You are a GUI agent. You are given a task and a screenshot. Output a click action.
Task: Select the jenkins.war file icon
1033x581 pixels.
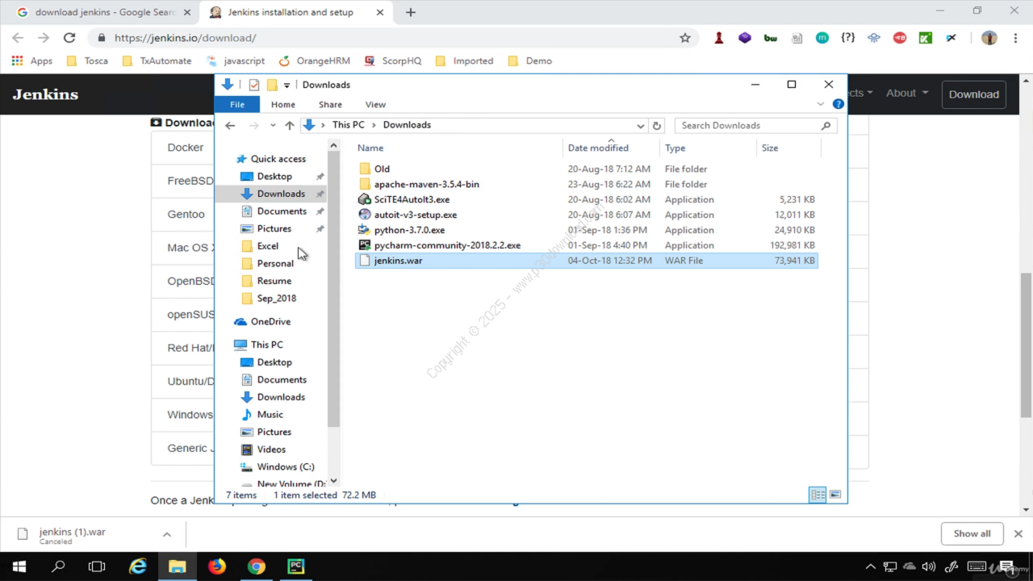365,261
